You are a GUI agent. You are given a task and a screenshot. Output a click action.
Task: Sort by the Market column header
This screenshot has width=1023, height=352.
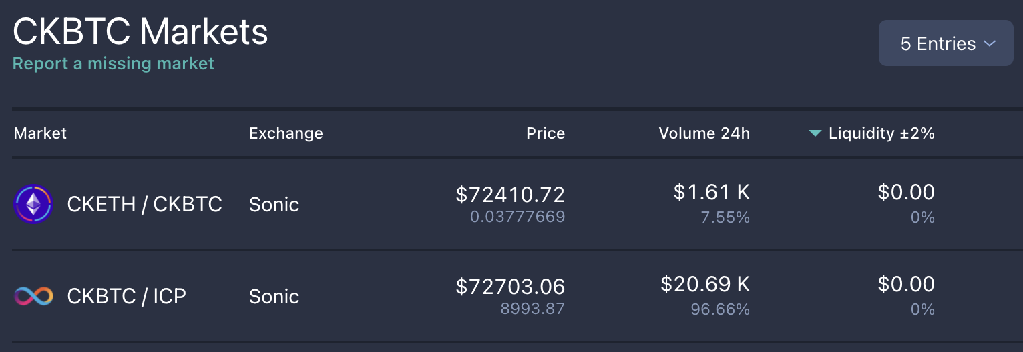tap(40, 133)
